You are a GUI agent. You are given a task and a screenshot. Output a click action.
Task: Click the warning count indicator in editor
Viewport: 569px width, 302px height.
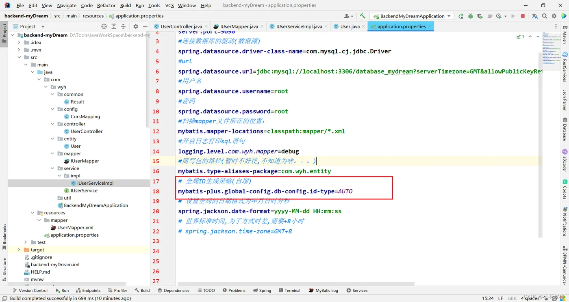click(520, 37)
